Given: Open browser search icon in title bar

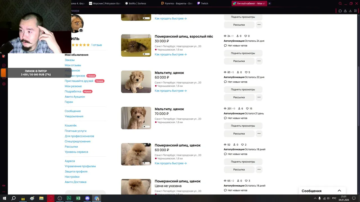Looking at the screenshot, I should click(340, 4).
